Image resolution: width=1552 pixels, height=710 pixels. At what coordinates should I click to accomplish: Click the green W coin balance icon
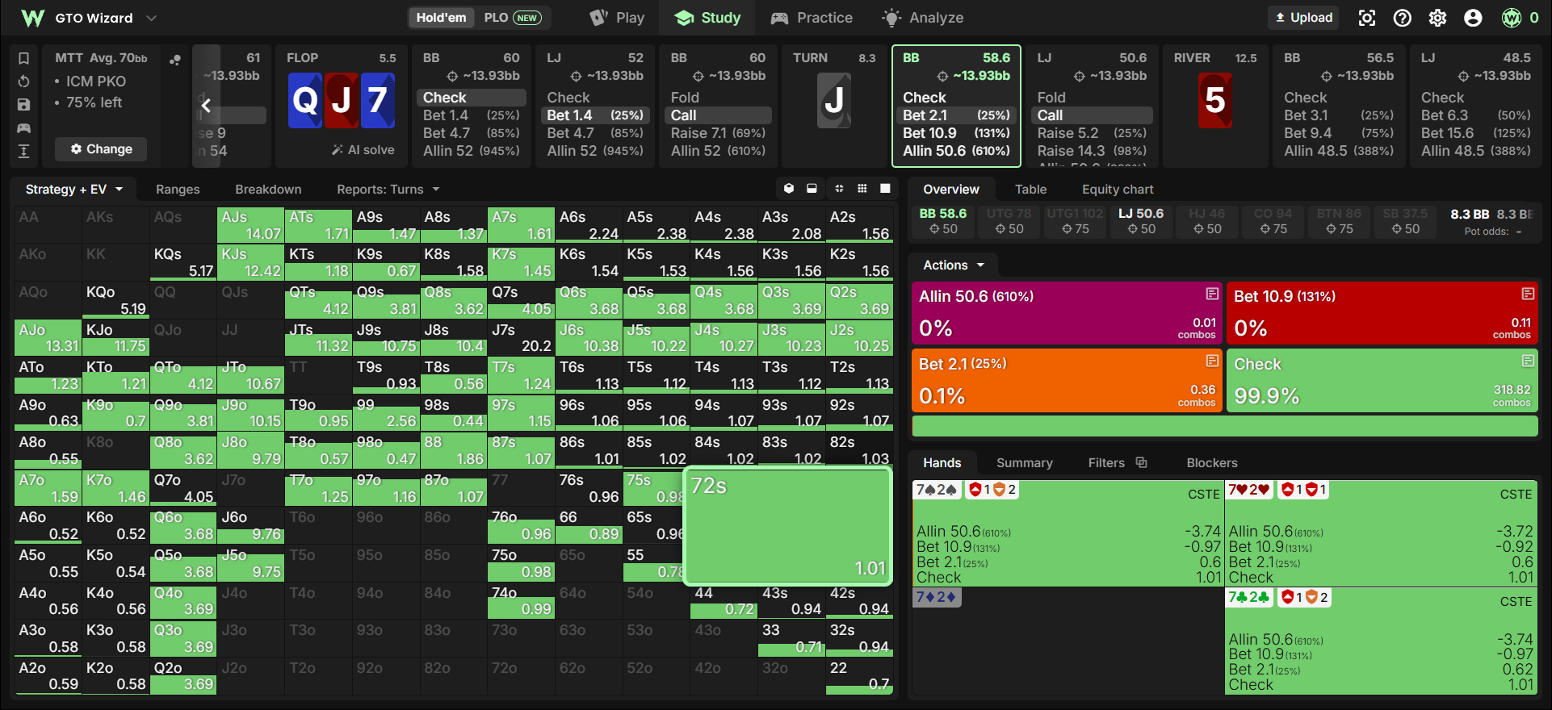point(1512,18)
